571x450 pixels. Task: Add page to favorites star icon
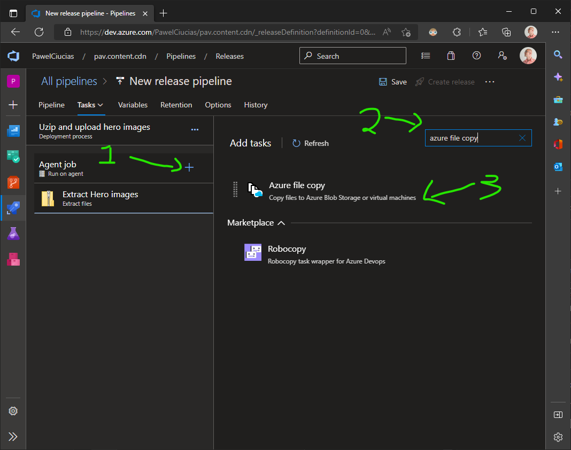(x=406, y=32)
